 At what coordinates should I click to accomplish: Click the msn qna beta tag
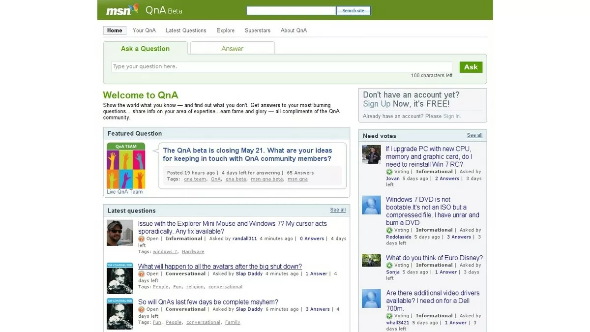267,179
